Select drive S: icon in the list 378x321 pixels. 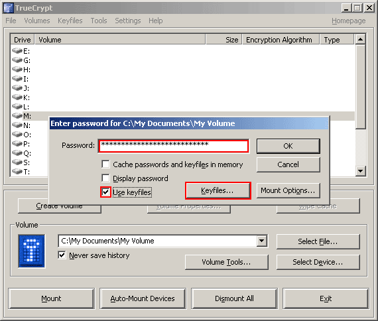(17, 162)
